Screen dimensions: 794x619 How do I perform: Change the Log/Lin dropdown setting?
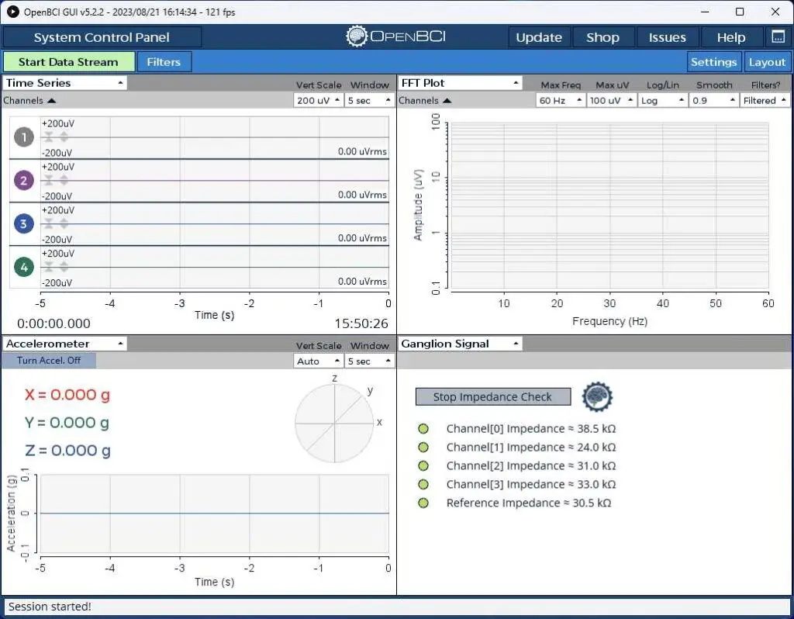coord(661,101)
